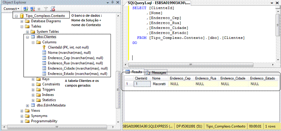
Task: Select the Endereco_Estado column in the tree
Action: [x=78, y=74]
